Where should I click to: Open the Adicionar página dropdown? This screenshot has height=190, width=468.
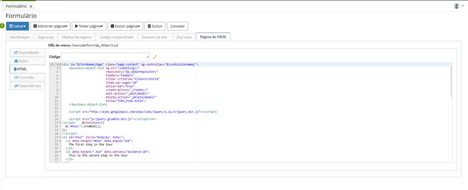point(50,26)
